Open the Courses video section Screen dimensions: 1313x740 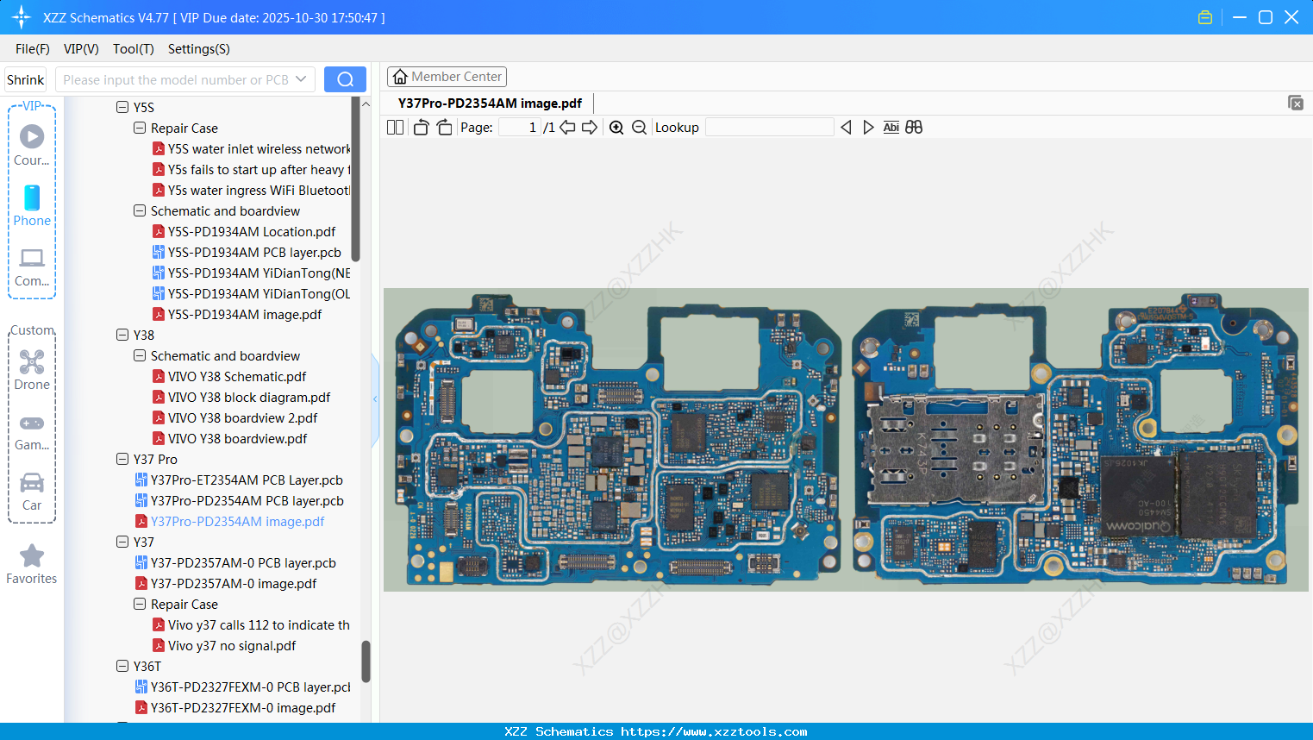(32, 145)
